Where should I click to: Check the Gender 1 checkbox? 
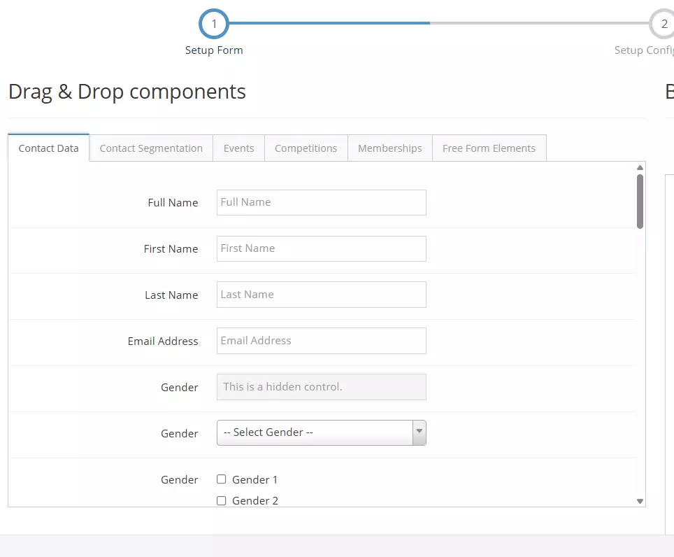[x=222, y=479]
